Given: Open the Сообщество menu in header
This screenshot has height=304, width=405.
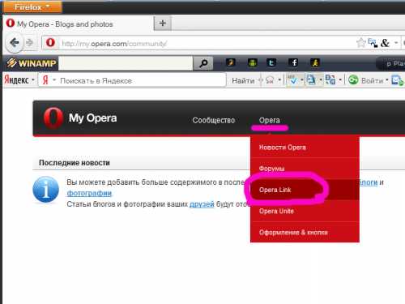Looking at the screenshot, I should [x=214, y=120].
